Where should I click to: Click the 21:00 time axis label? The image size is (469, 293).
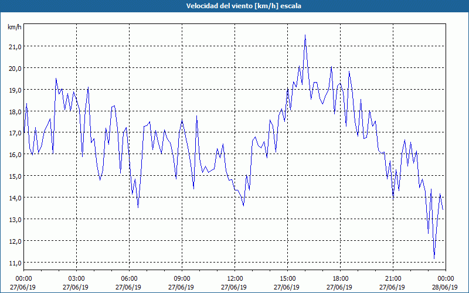point(393,279)
